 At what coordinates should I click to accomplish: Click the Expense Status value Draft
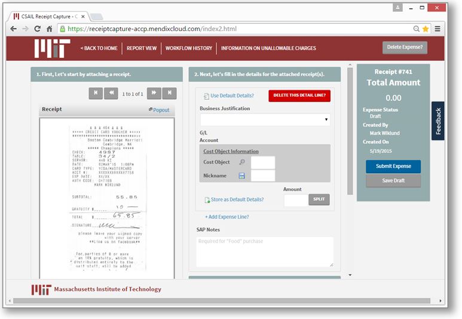[x=375, y=116]
